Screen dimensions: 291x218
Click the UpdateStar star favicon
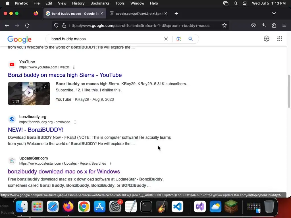[12, 161]
